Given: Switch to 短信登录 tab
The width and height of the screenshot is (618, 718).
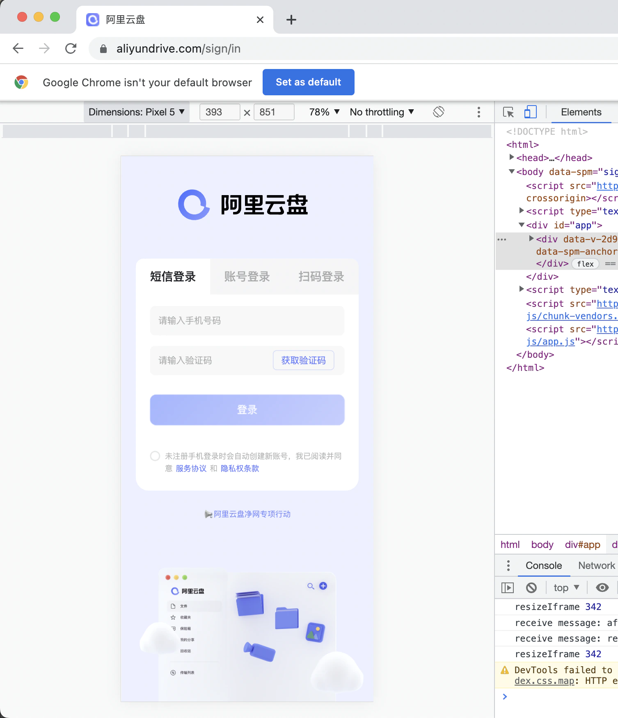Looking at the screenshot, I should (173, 276).
